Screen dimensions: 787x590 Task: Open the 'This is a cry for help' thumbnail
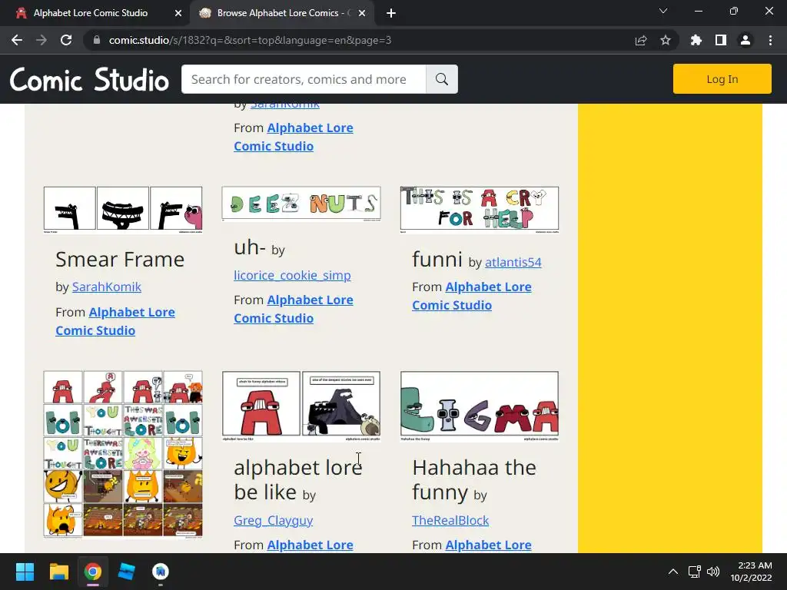point(480,210)
